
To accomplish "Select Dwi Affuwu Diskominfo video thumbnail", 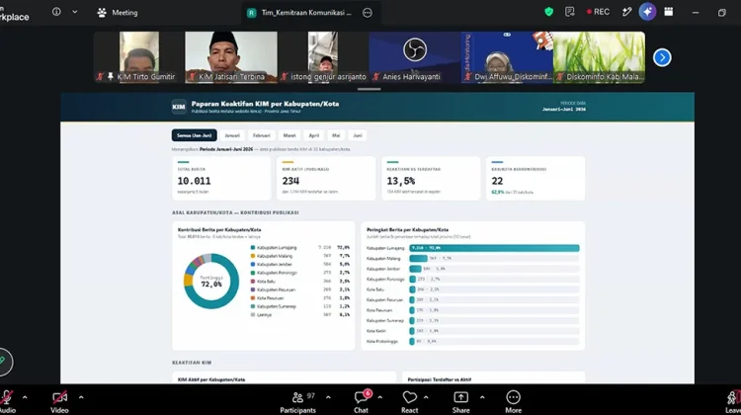I will pos(507,57).
